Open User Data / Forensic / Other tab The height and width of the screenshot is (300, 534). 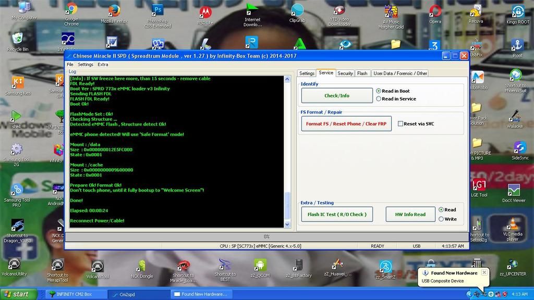point(400,73)
